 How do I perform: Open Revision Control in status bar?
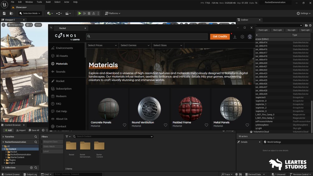coord(301,174)
